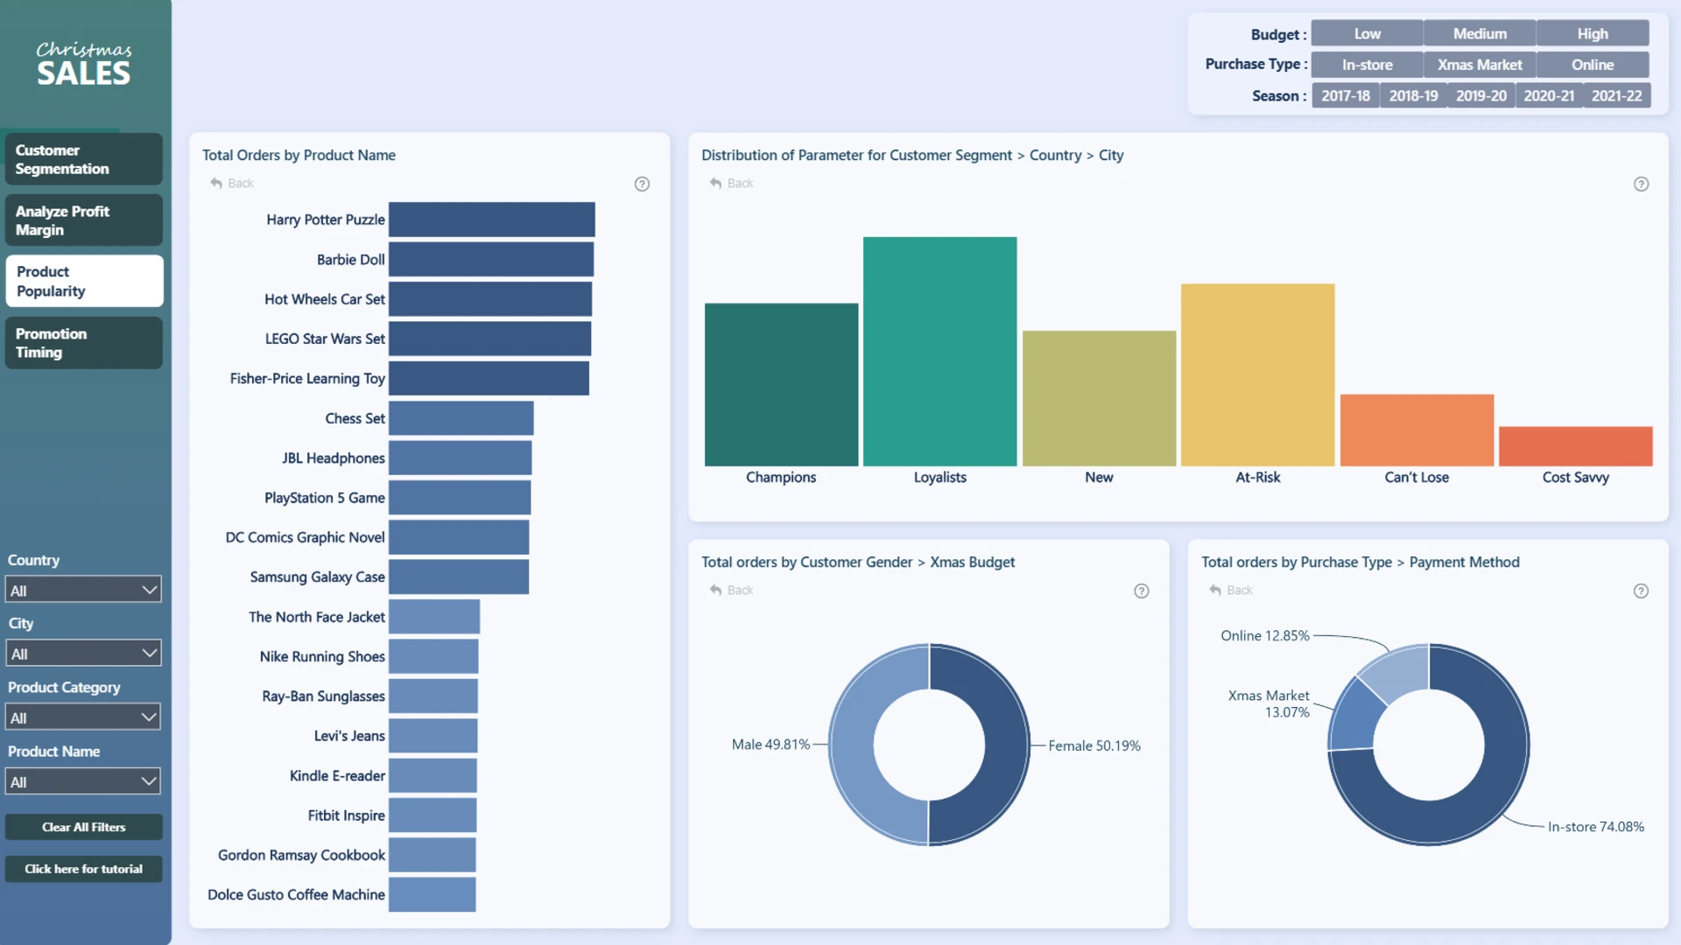Screen dimensions: 1681x945
Task: Select the Online donut slice
Action: tap(1399, 671)
